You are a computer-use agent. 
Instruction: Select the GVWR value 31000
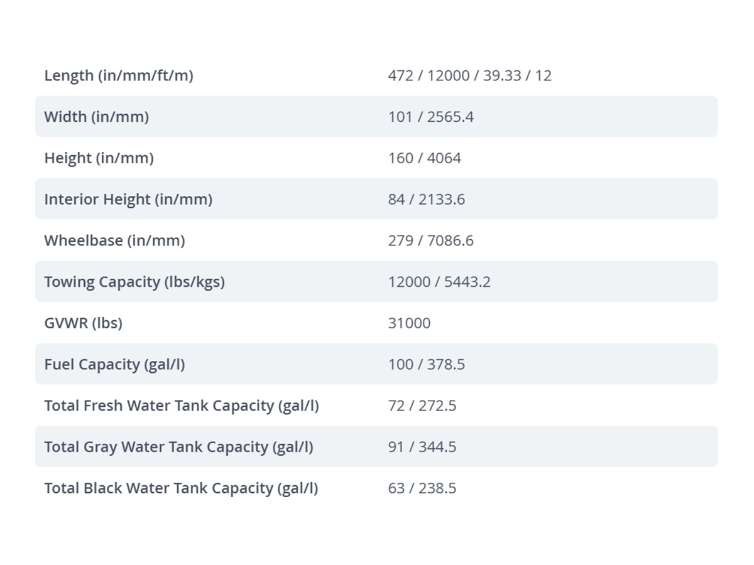coord(410,323)
